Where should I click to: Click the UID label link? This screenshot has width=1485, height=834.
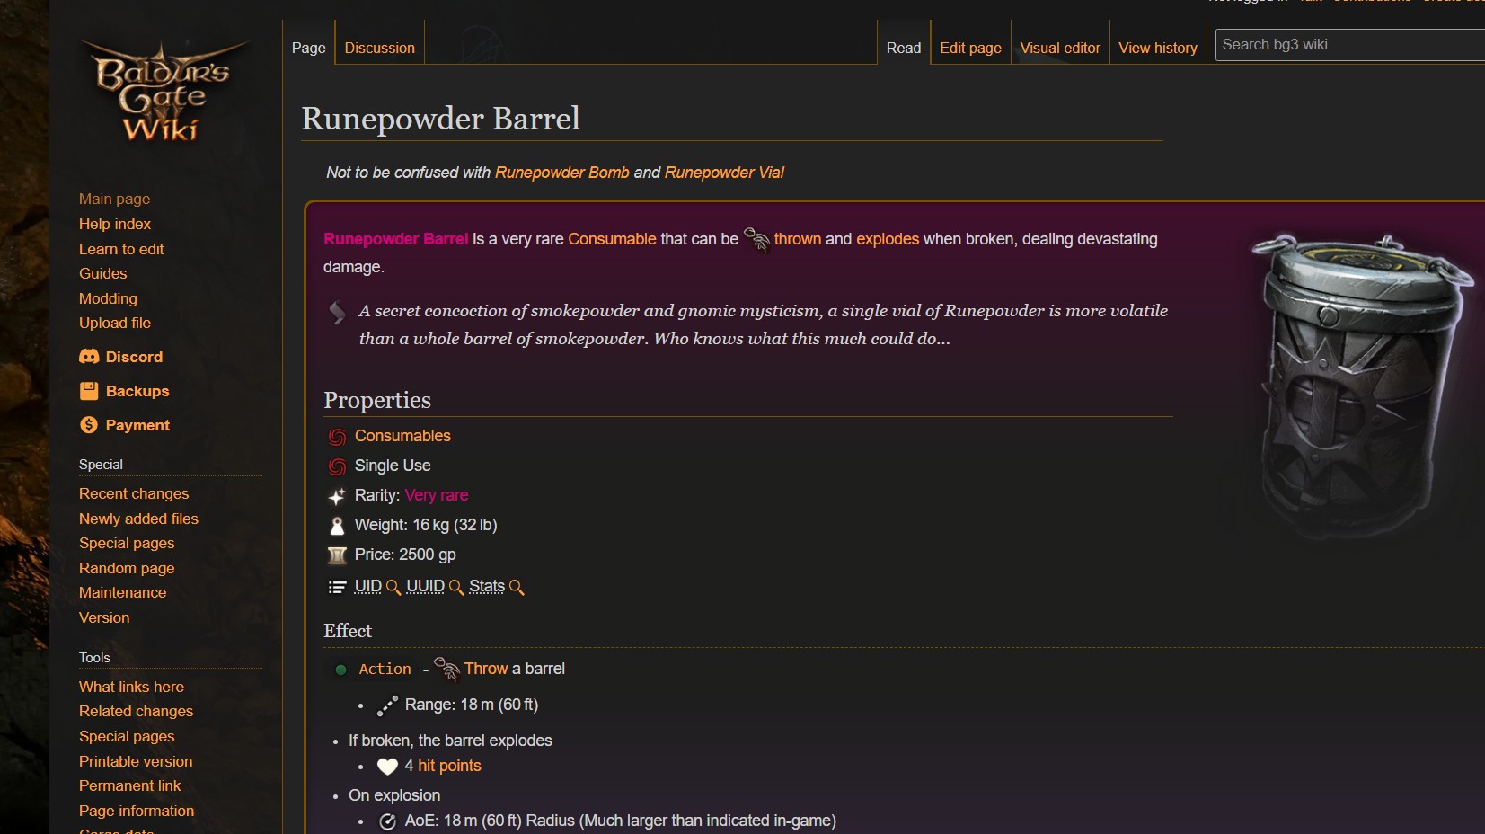(368, 586)
